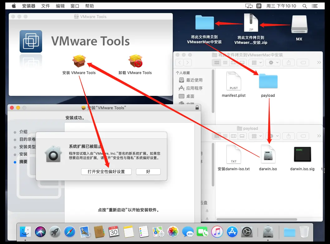Image resolution: width=330 pixels, height=244 pixels.
Task: Click the Share button in upper Finder
Action: tap(289, 63)
